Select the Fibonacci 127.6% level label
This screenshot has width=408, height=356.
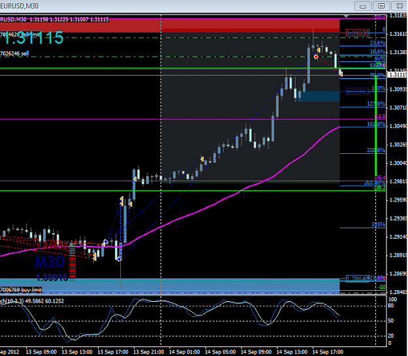(x=376, y=104)
